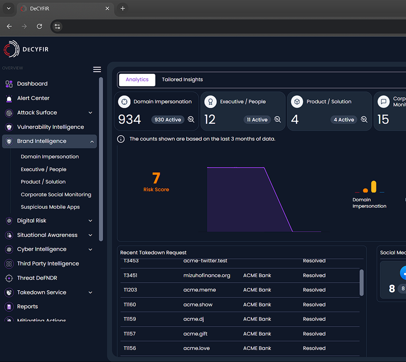Screen dimensions: 406x362
Task: Toggle the hamburger sidebar collapse button
Action: tap(97, 69)
